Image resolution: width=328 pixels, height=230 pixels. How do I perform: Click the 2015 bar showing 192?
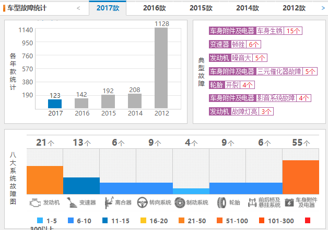point(108,101)
